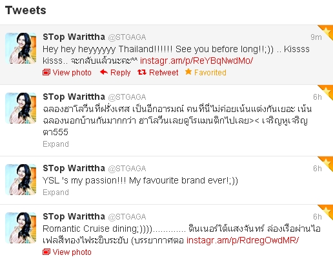The image size is (333, 262).
Task: Click Retweet text on first tweet
Action: tap(163, 72)
